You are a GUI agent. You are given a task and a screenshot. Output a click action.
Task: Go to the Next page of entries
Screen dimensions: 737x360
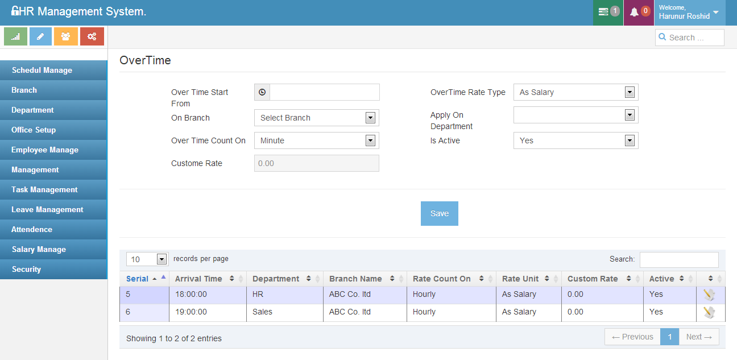point(699,337)
